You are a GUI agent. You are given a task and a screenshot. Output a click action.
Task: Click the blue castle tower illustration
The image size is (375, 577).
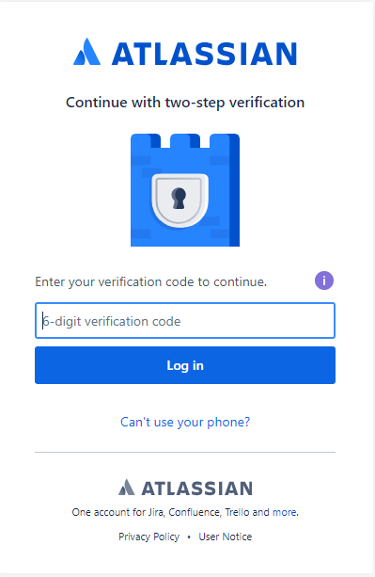pos(185,190)
